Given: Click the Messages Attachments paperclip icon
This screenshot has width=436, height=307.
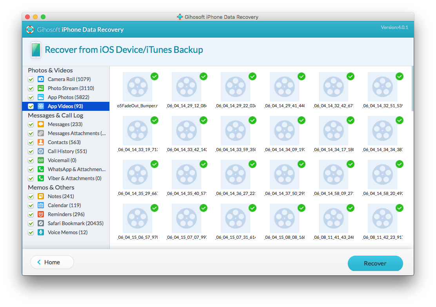Looking at the screenshot, I should (x=41, y=134).
